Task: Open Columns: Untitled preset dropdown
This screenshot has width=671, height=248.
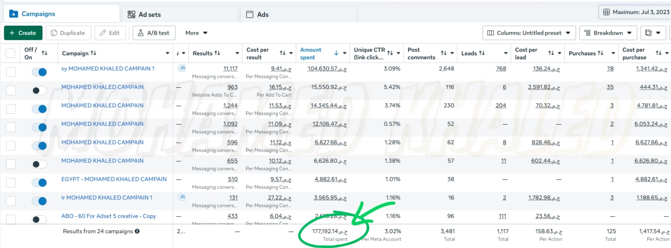Action: click(x=529, y=33)
